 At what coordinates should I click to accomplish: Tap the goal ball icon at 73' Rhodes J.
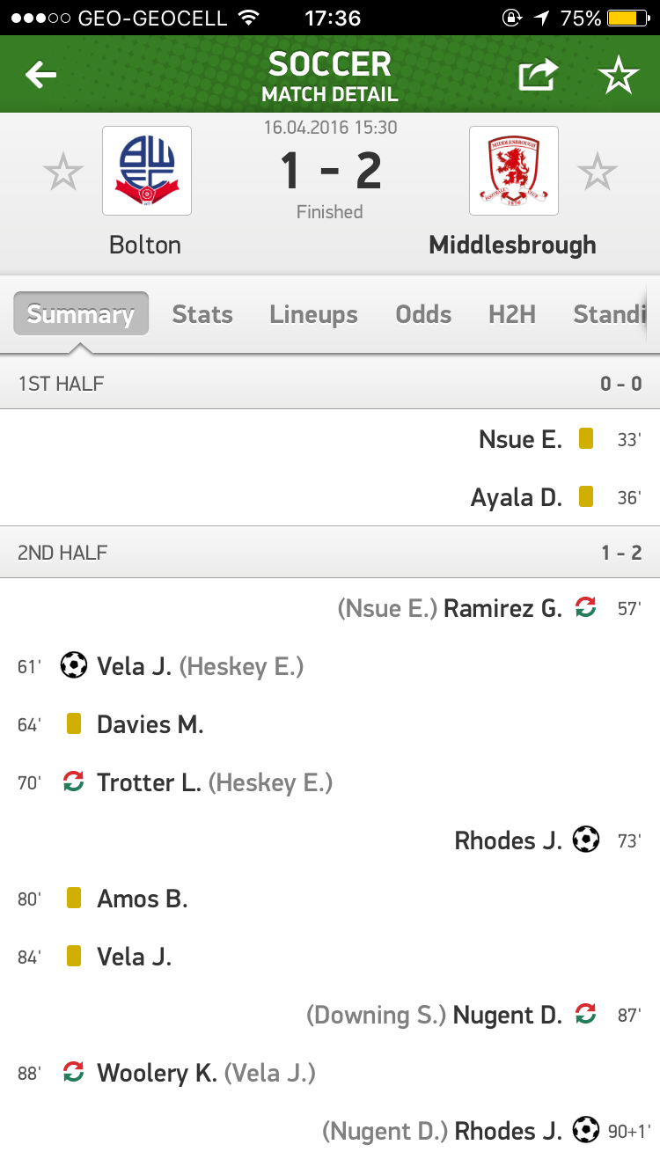pyautogui.click(x=586, y=840)
